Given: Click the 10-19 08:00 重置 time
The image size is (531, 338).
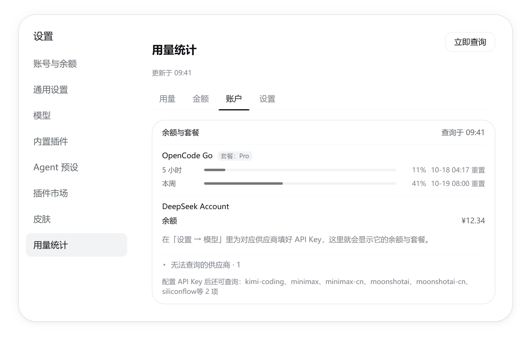Looking at the screenshot, I should click(x=458, y=183).
